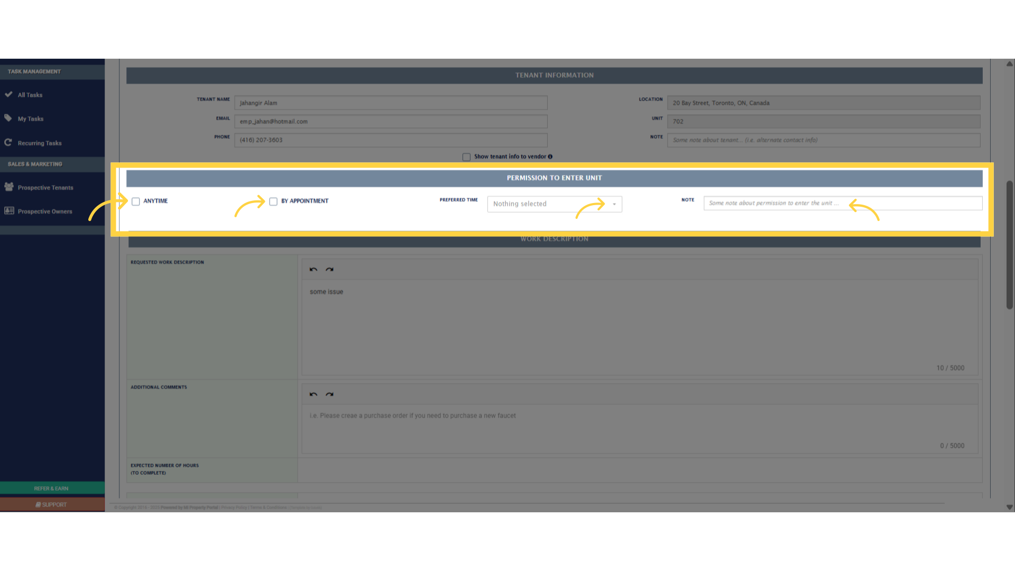This screenshot has width=1015, height=571.
Task: Click the Prospective Owners card icon
Action: click(x=8, y=211)
